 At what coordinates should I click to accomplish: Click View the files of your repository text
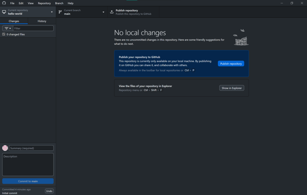(x=145, y=86)
